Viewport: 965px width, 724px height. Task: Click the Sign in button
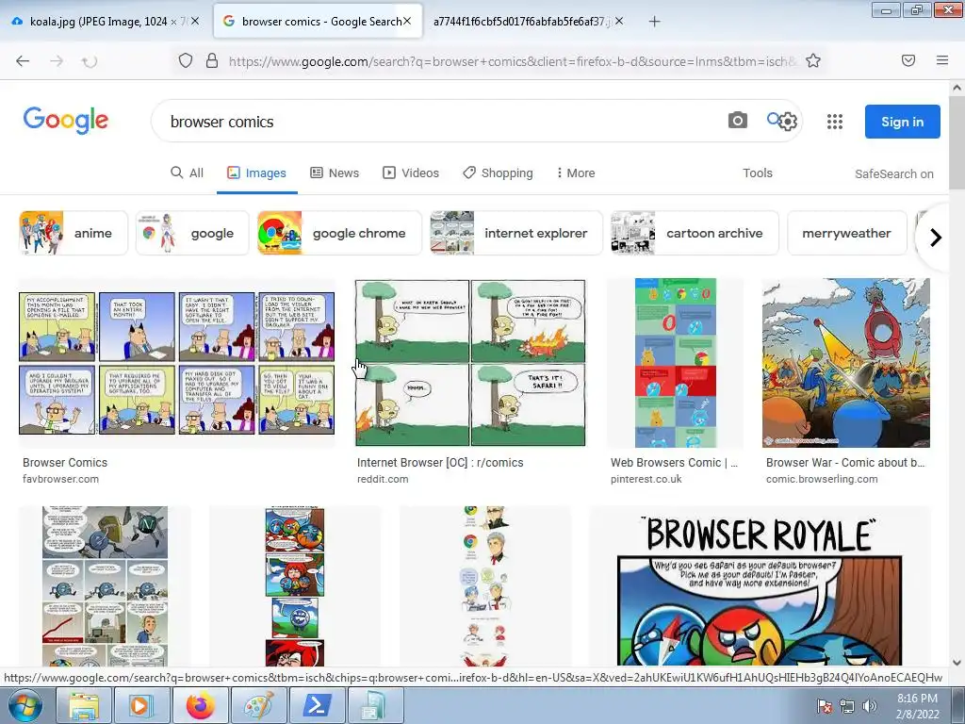[x=902, y=122]
